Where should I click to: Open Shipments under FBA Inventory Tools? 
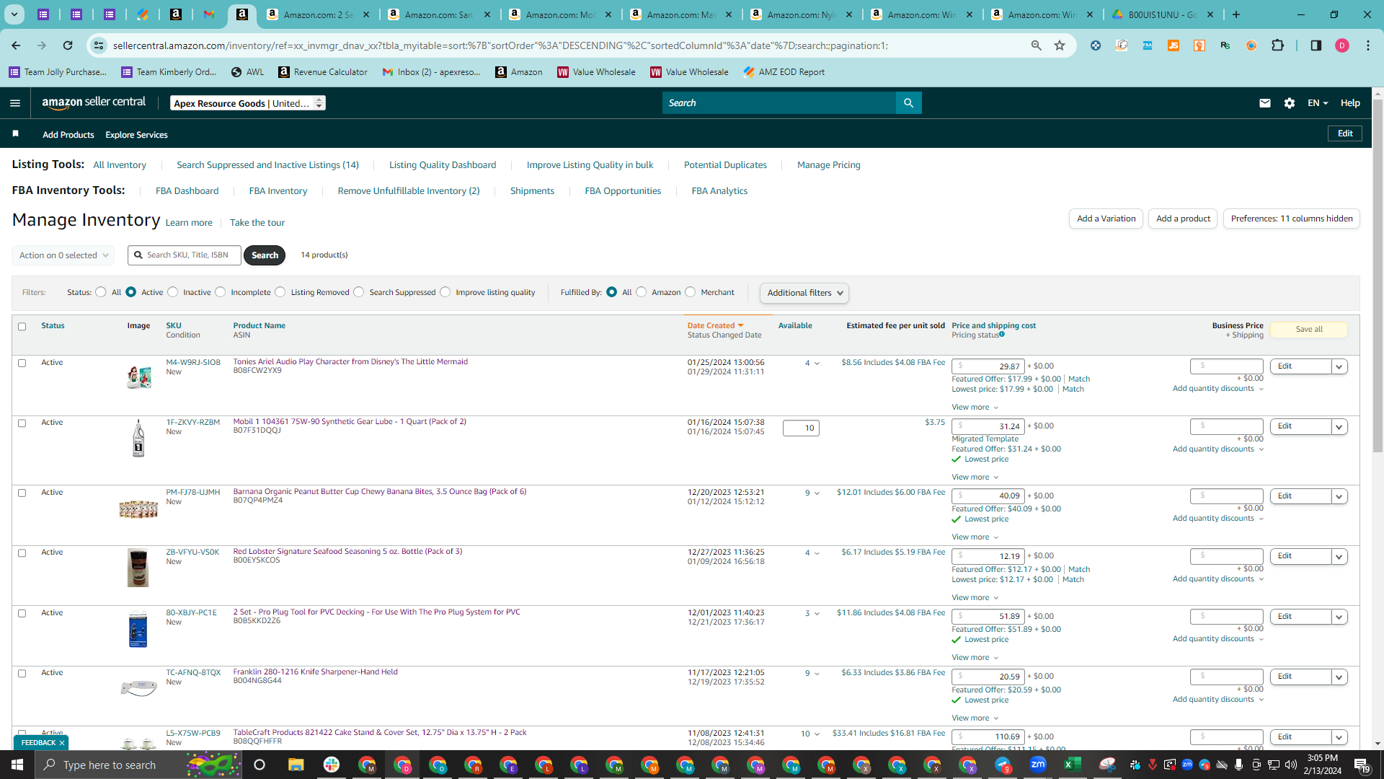pos(532,191)
